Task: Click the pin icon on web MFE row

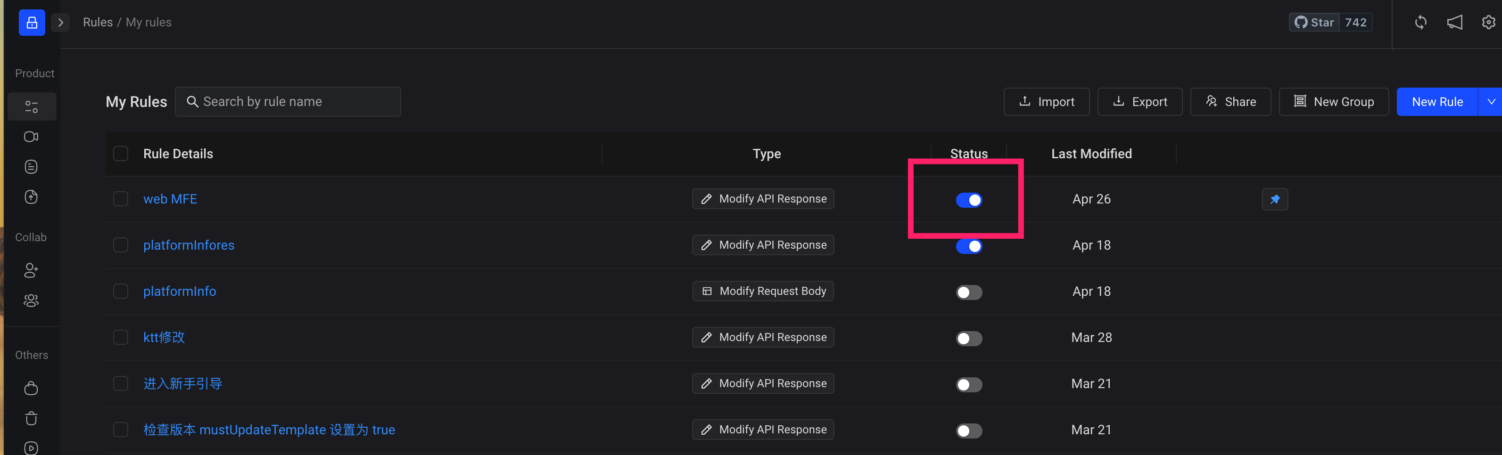Action: (x=1275, y=199)
